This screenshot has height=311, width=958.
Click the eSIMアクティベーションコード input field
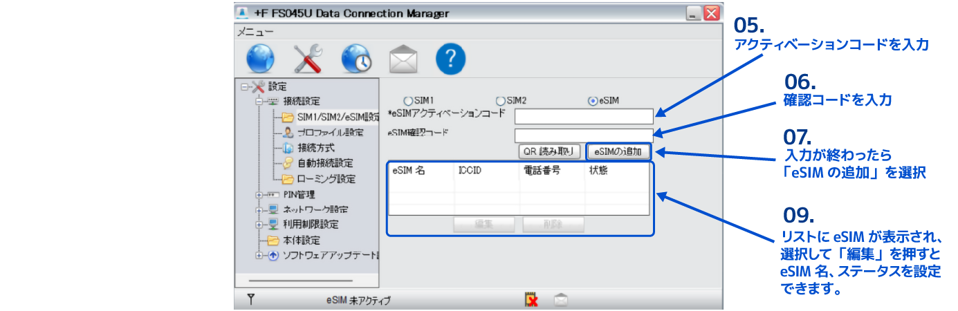click(x=584, y=116)
